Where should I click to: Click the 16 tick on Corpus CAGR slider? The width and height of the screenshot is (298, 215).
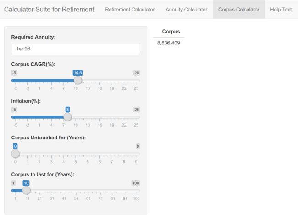[x=100, y=88]
